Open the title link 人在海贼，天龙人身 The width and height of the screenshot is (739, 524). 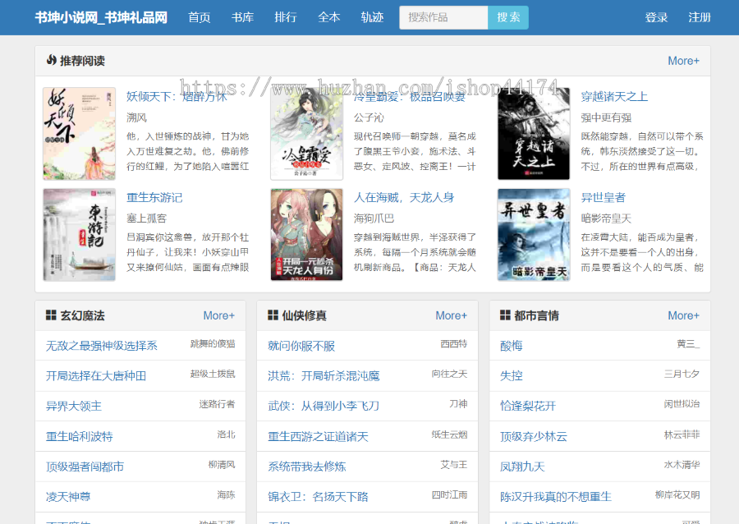(404, 197)
